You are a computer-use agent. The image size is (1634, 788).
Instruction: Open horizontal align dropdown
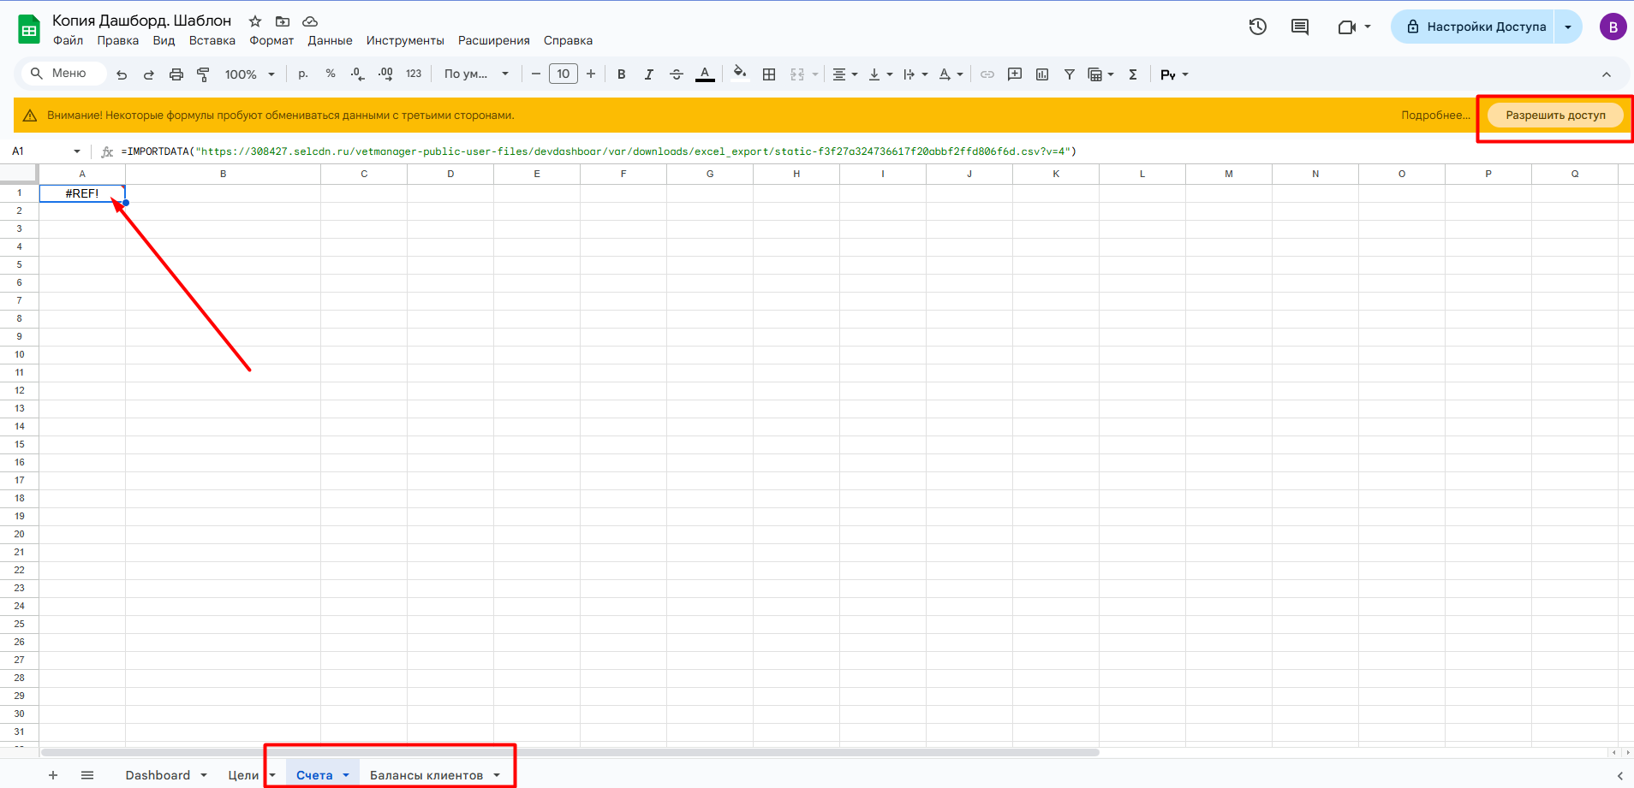[x=844, y=74]
